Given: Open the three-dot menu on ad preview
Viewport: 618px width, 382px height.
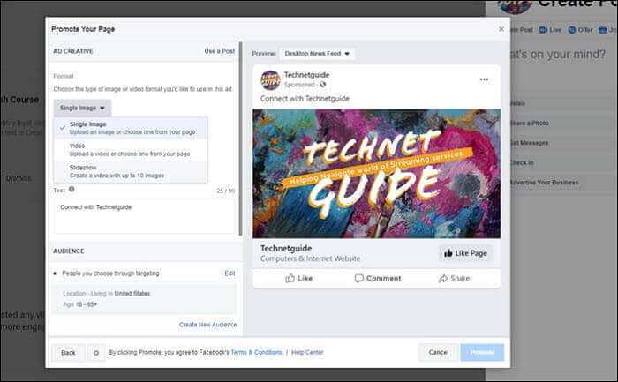Looking at the screenshot, I should [x=484, y=79].
